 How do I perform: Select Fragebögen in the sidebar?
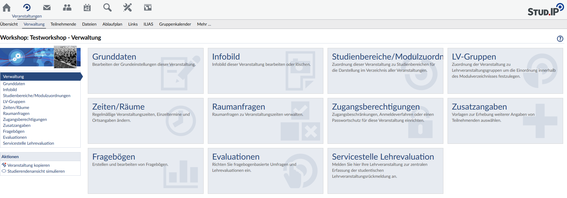(x=14, y=131)
